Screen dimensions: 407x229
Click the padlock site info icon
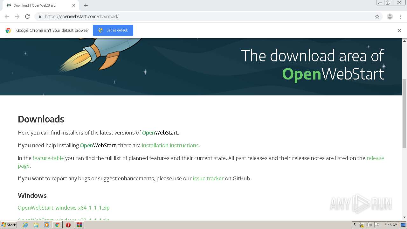40,17
